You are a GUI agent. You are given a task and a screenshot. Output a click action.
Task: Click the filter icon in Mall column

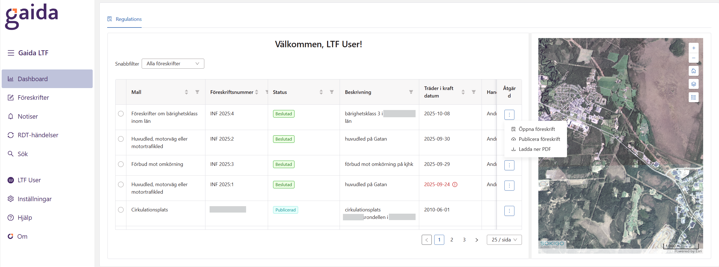pos(197,92)
